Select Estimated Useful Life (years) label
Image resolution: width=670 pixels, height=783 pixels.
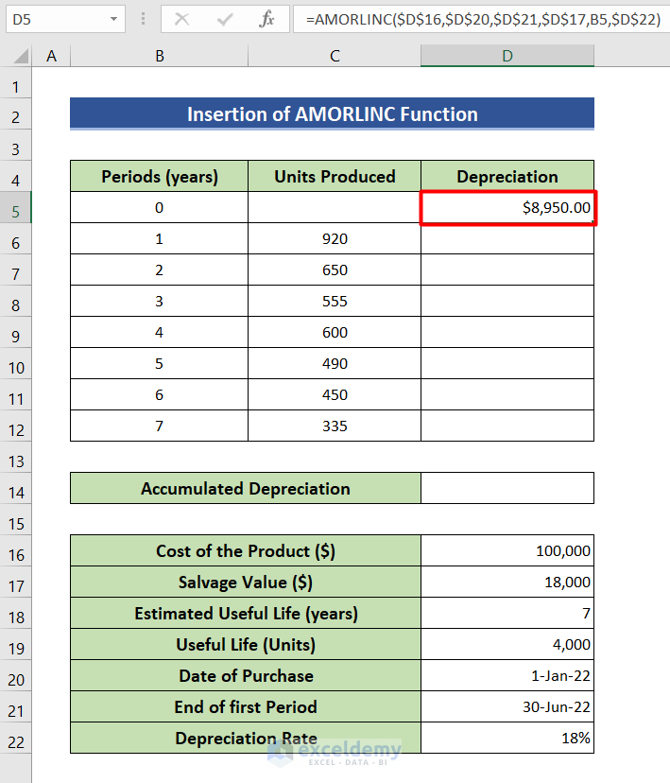coord(246,613)
